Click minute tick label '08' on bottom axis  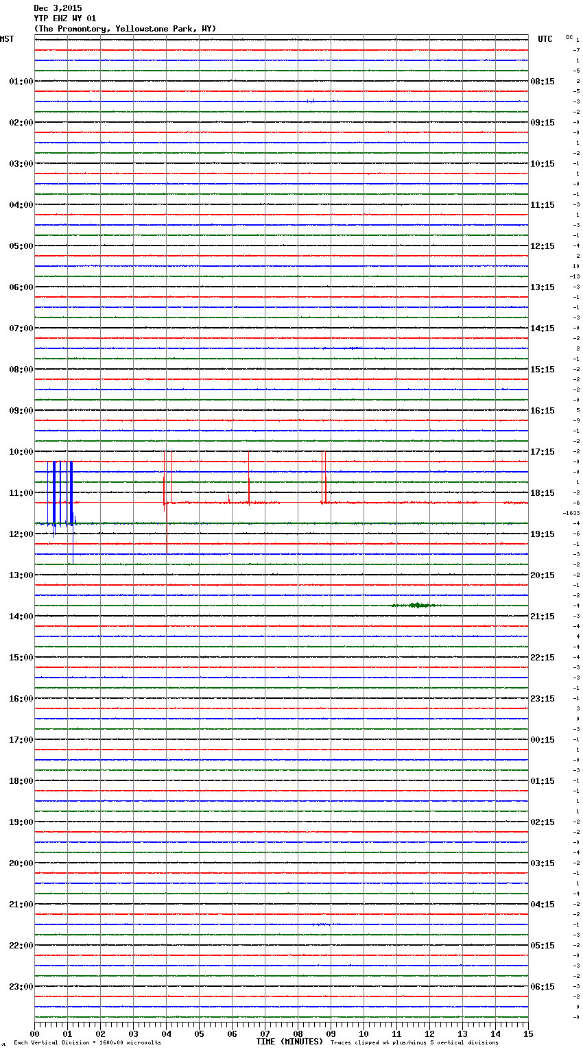pos(298,1033)
